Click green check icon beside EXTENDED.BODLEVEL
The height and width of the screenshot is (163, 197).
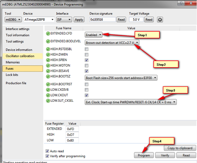click(48, 41)
